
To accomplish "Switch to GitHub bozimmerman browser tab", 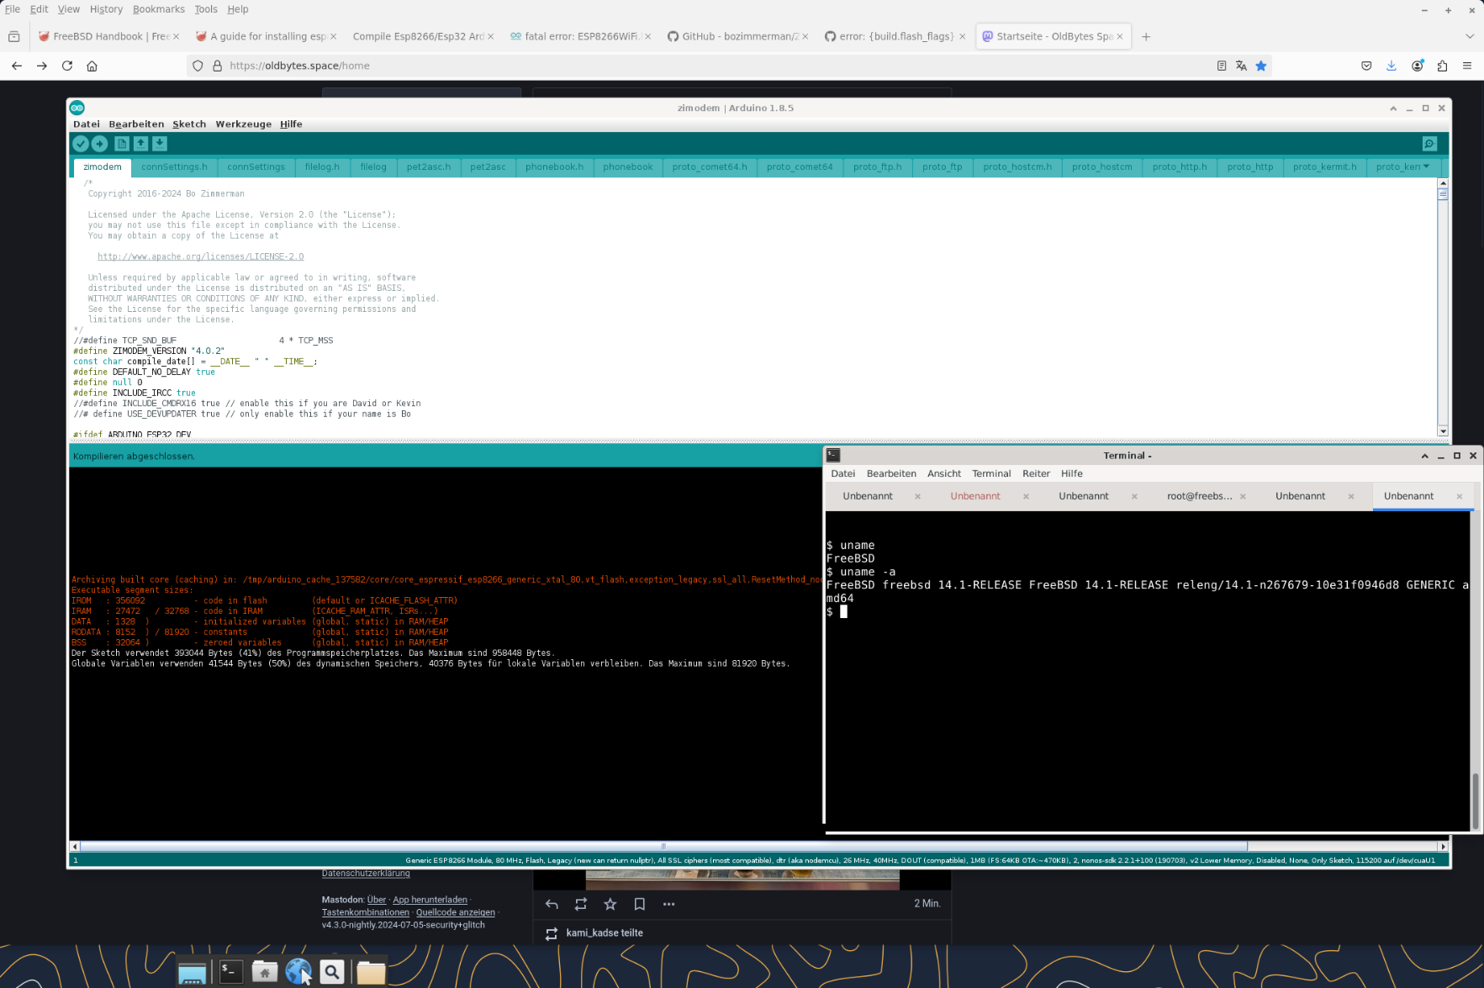I will coord(737,36).
